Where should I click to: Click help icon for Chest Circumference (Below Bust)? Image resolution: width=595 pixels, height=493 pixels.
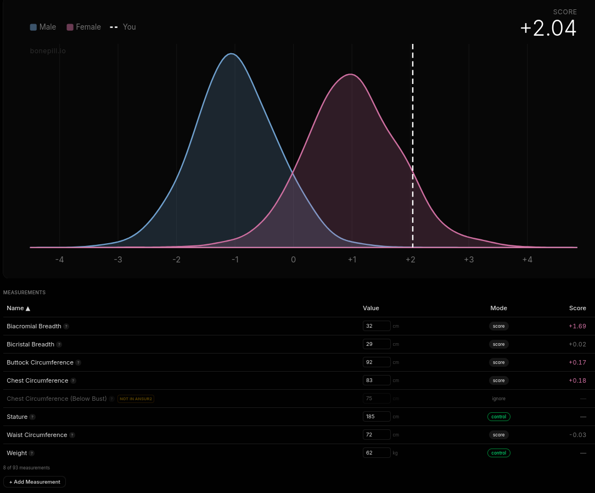point(111,399)
